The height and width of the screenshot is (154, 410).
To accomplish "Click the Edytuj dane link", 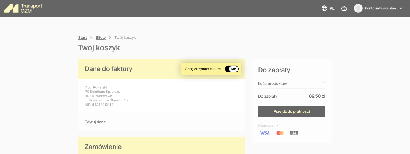I will click(x=95, y=122).
